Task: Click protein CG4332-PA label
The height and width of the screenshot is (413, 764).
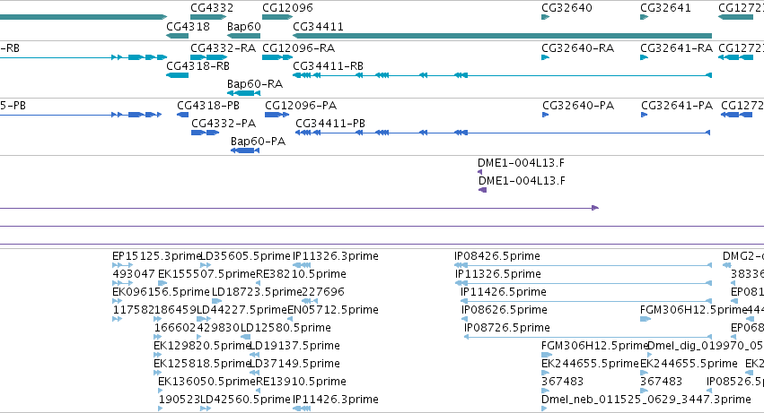Action: (x=224, y=124)
